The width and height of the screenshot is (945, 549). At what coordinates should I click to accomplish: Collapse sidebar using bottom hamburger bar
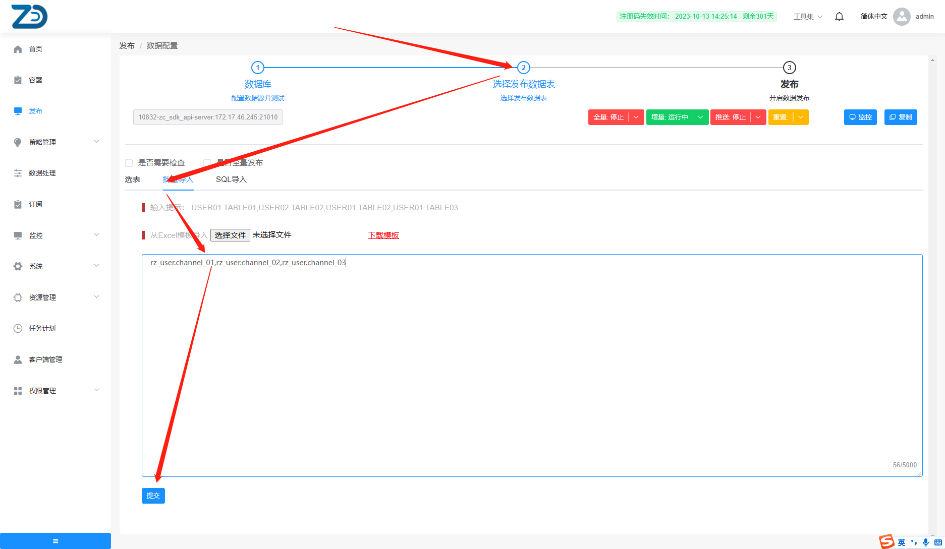pos(55,541)
